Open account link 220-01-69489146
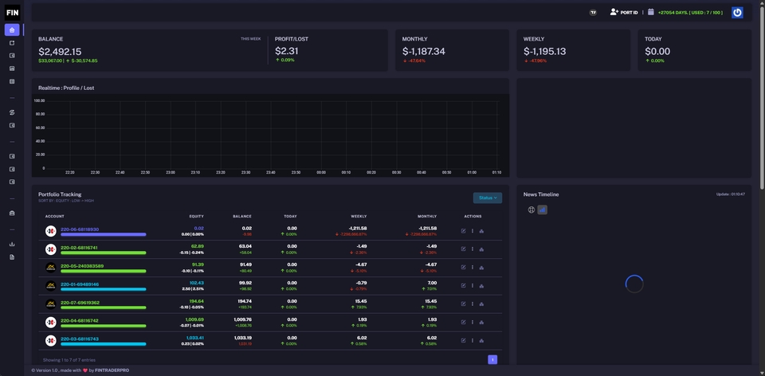765x376 pixels. click(x=80, y=284)
